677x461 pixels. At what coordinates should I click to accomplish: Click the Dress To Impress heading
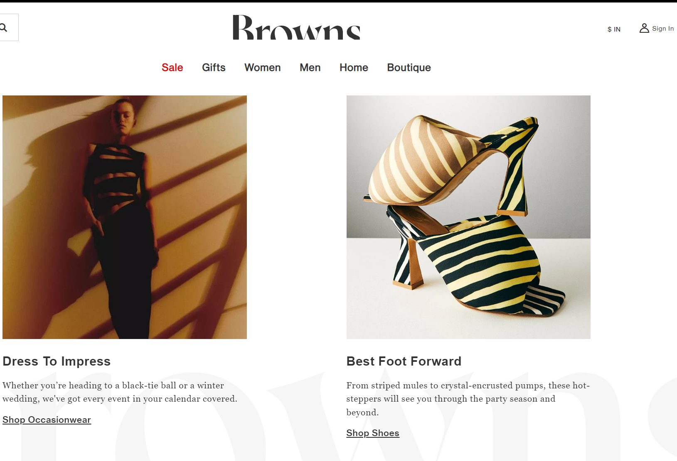[57, 361]
